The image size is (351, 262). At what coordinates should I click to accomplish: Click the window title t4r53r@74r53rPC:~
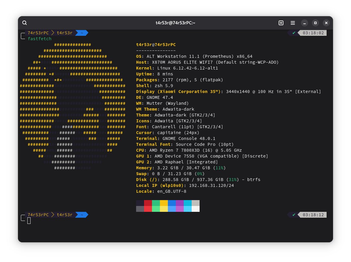175,23
